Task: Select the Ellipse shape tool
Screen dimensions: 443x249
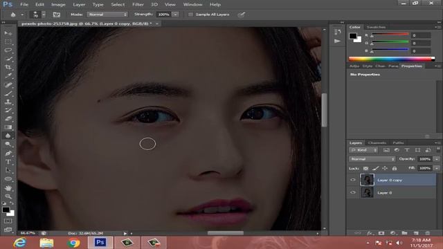Action: pyautogui.click(x=8, y=179)
